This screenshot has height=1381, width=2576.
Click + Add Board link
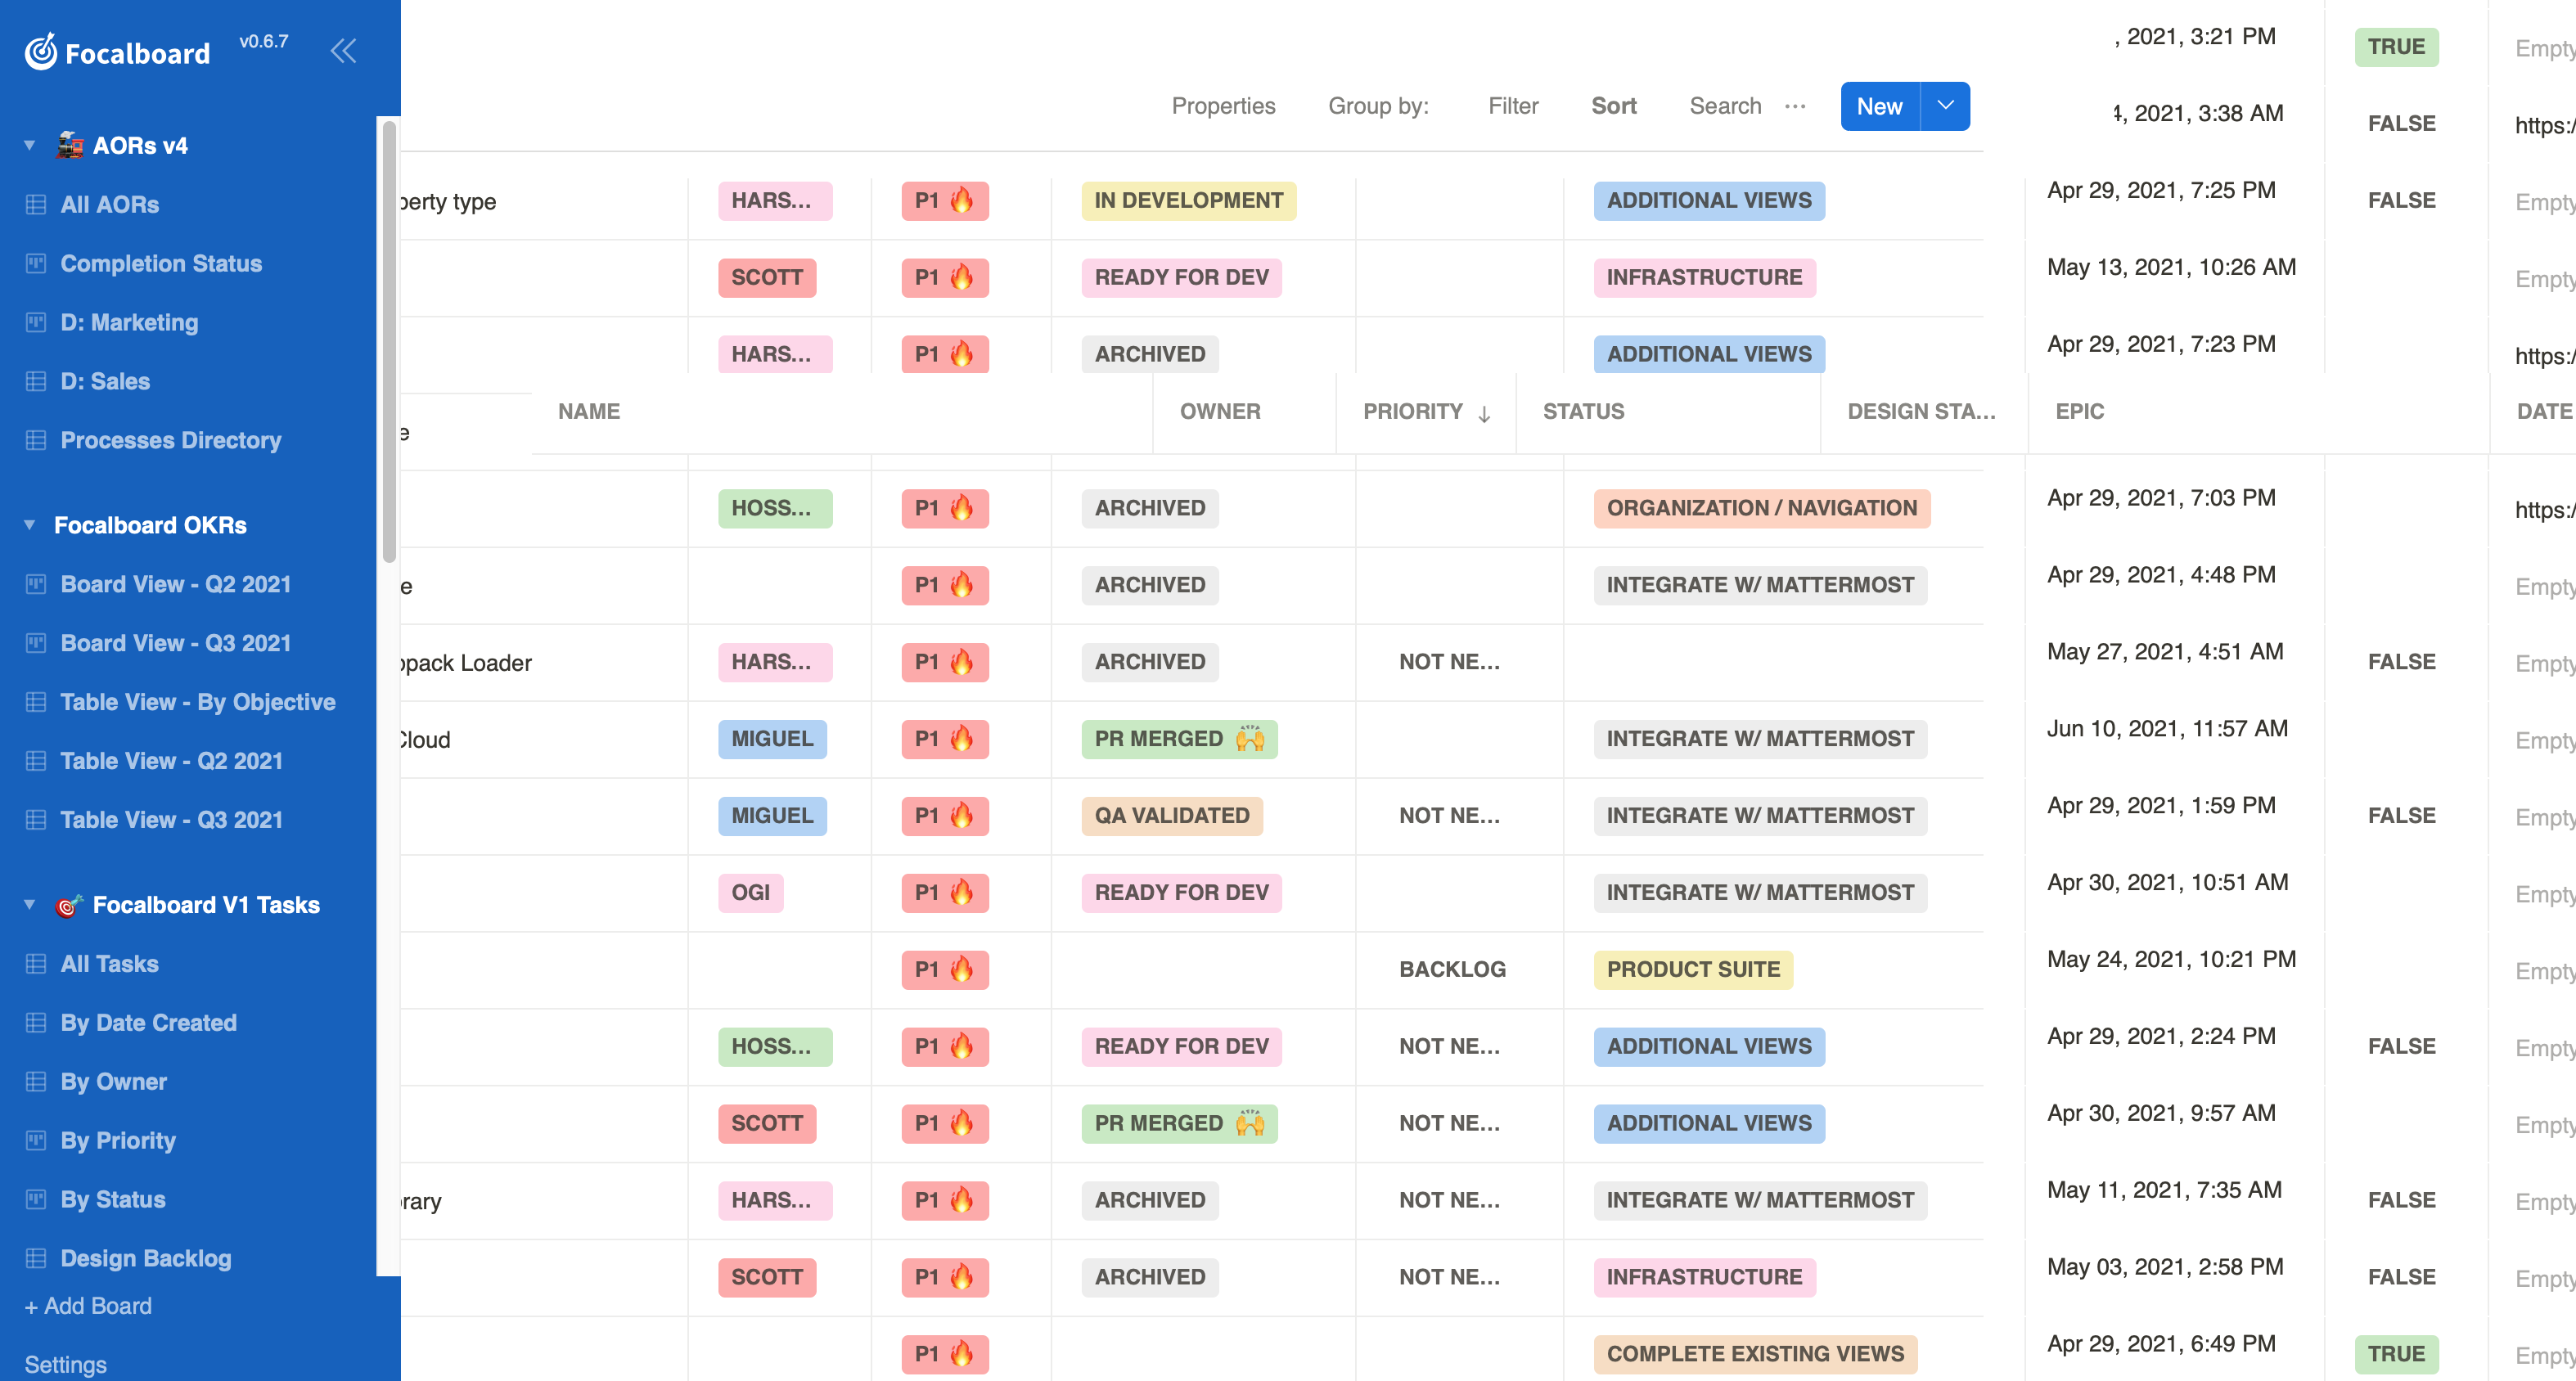point(88,1307)
